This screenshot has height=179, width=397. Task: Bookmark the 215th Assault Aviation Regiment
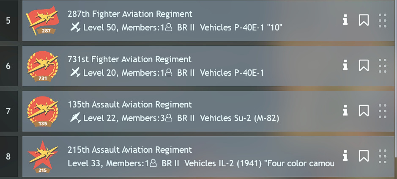pyautogui.click(x=364, y=156)
